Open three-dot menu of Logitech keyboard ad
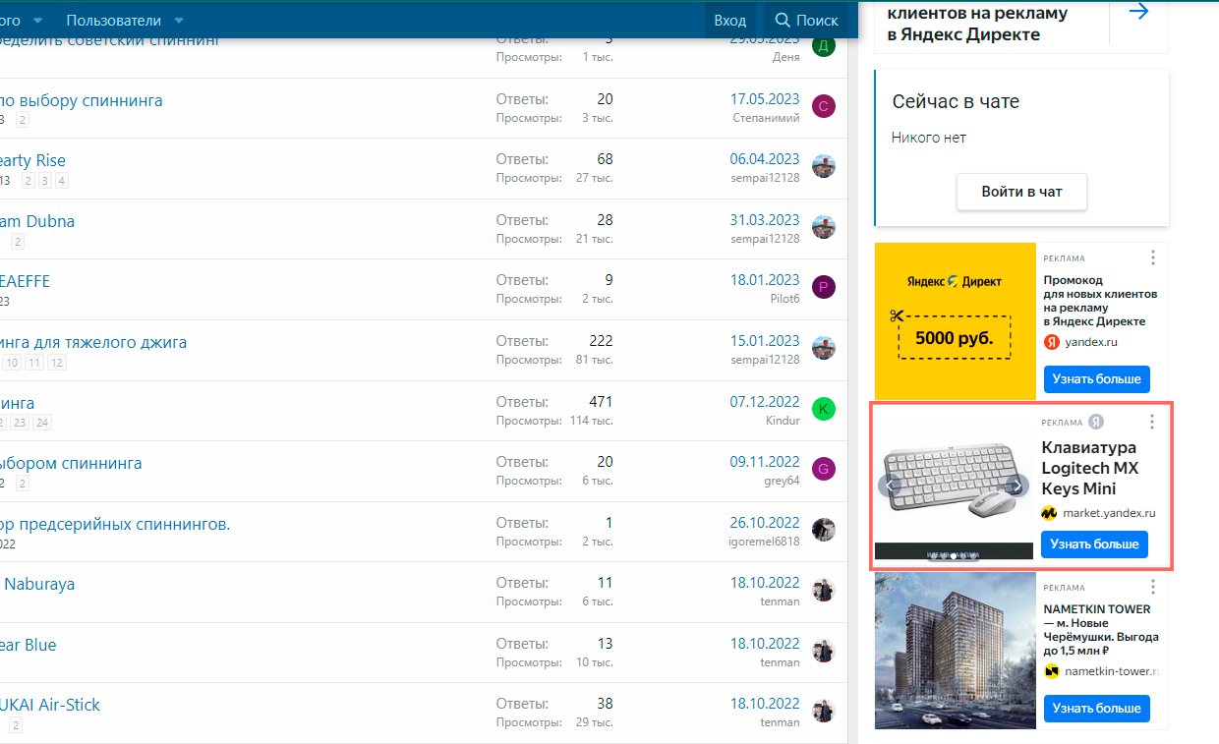The image size is (1219, 744). [1152, 422]
